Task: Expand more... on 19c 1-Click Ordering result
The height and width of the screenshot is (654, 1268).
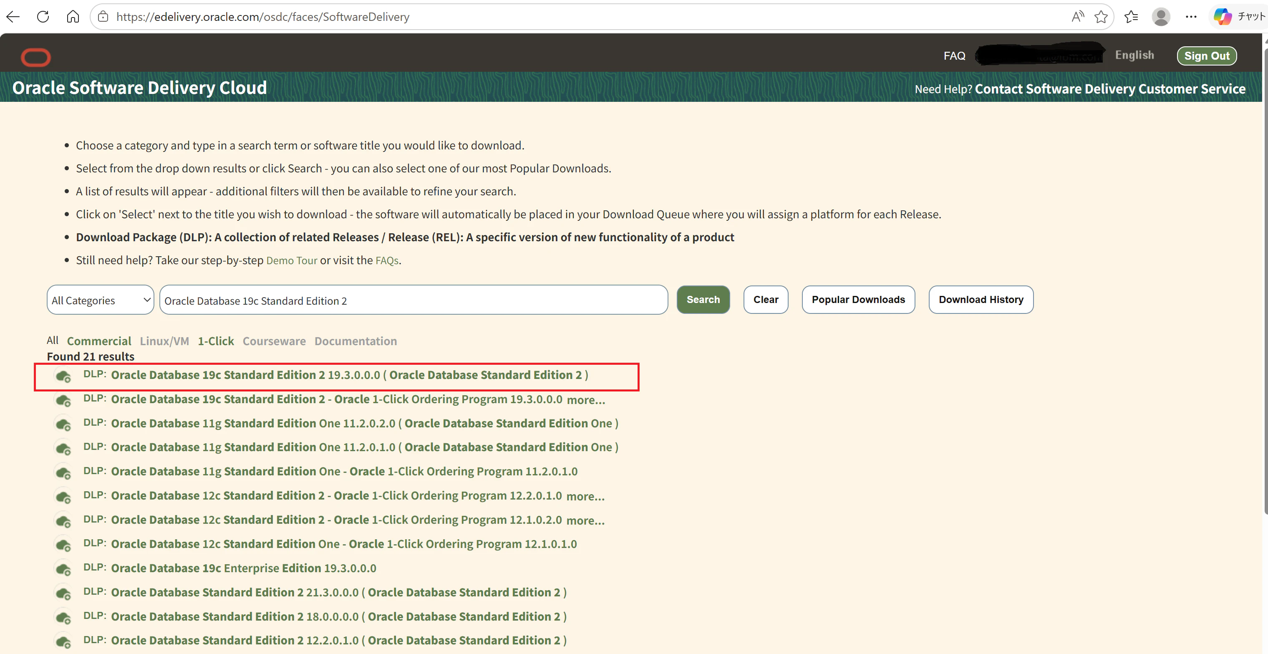Action: tap(586, 400)
